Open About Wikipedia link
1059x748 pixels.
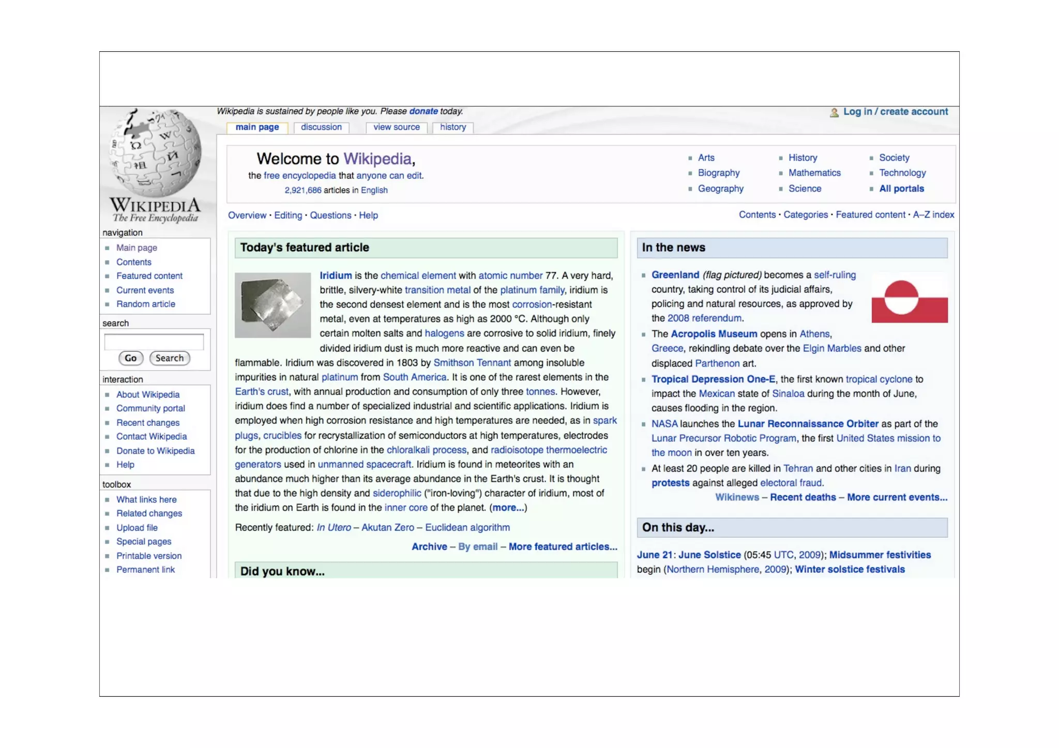pyautogui.click(x=148, y=394)
